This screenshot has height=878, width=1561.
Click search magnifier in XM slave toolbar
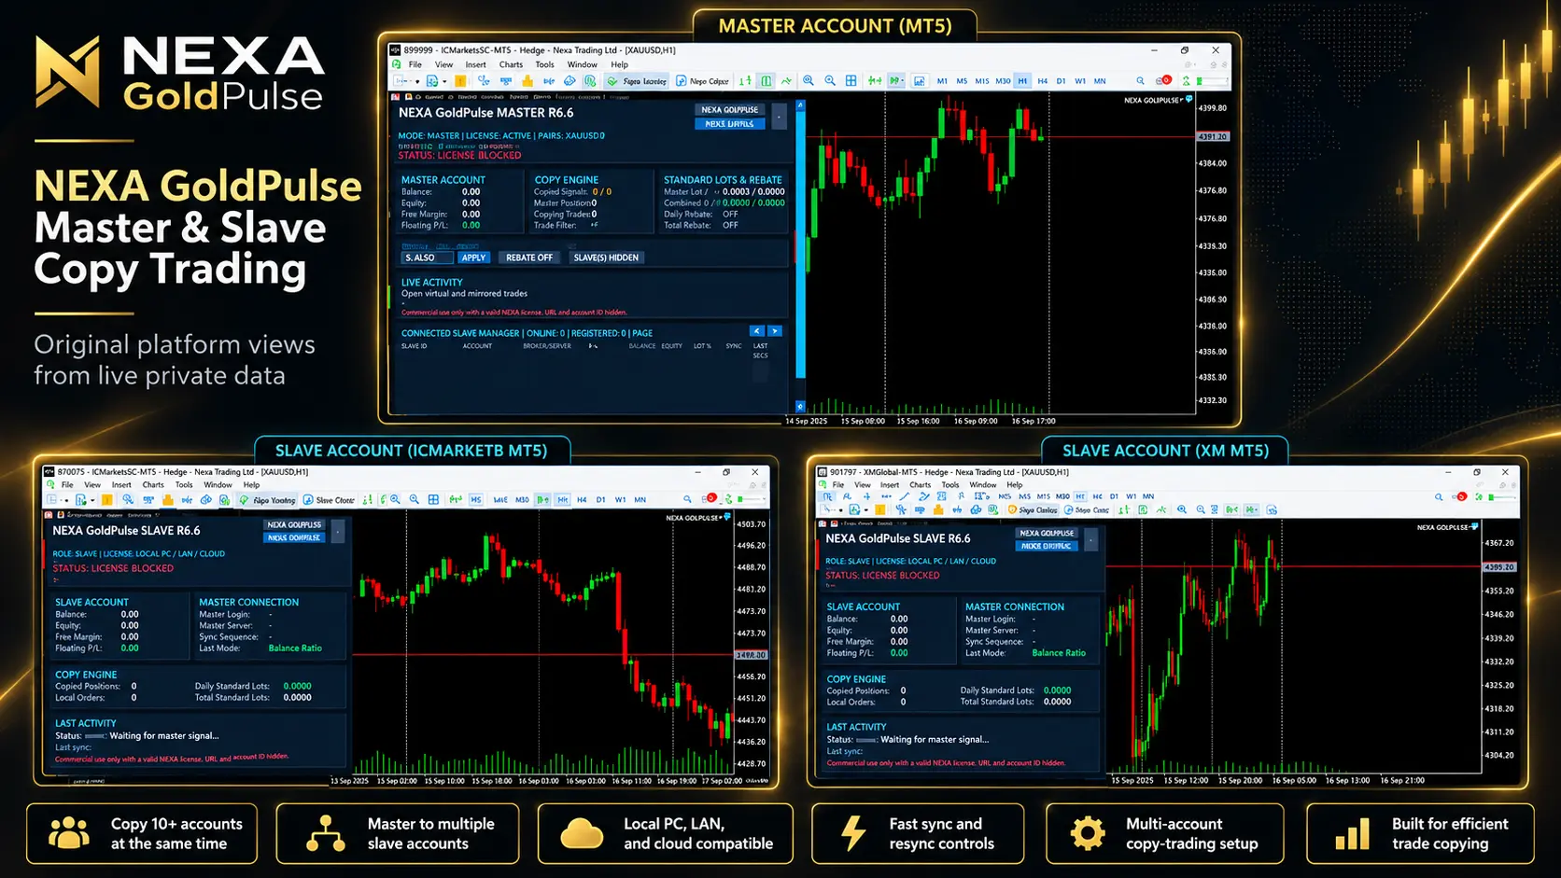1439,496
